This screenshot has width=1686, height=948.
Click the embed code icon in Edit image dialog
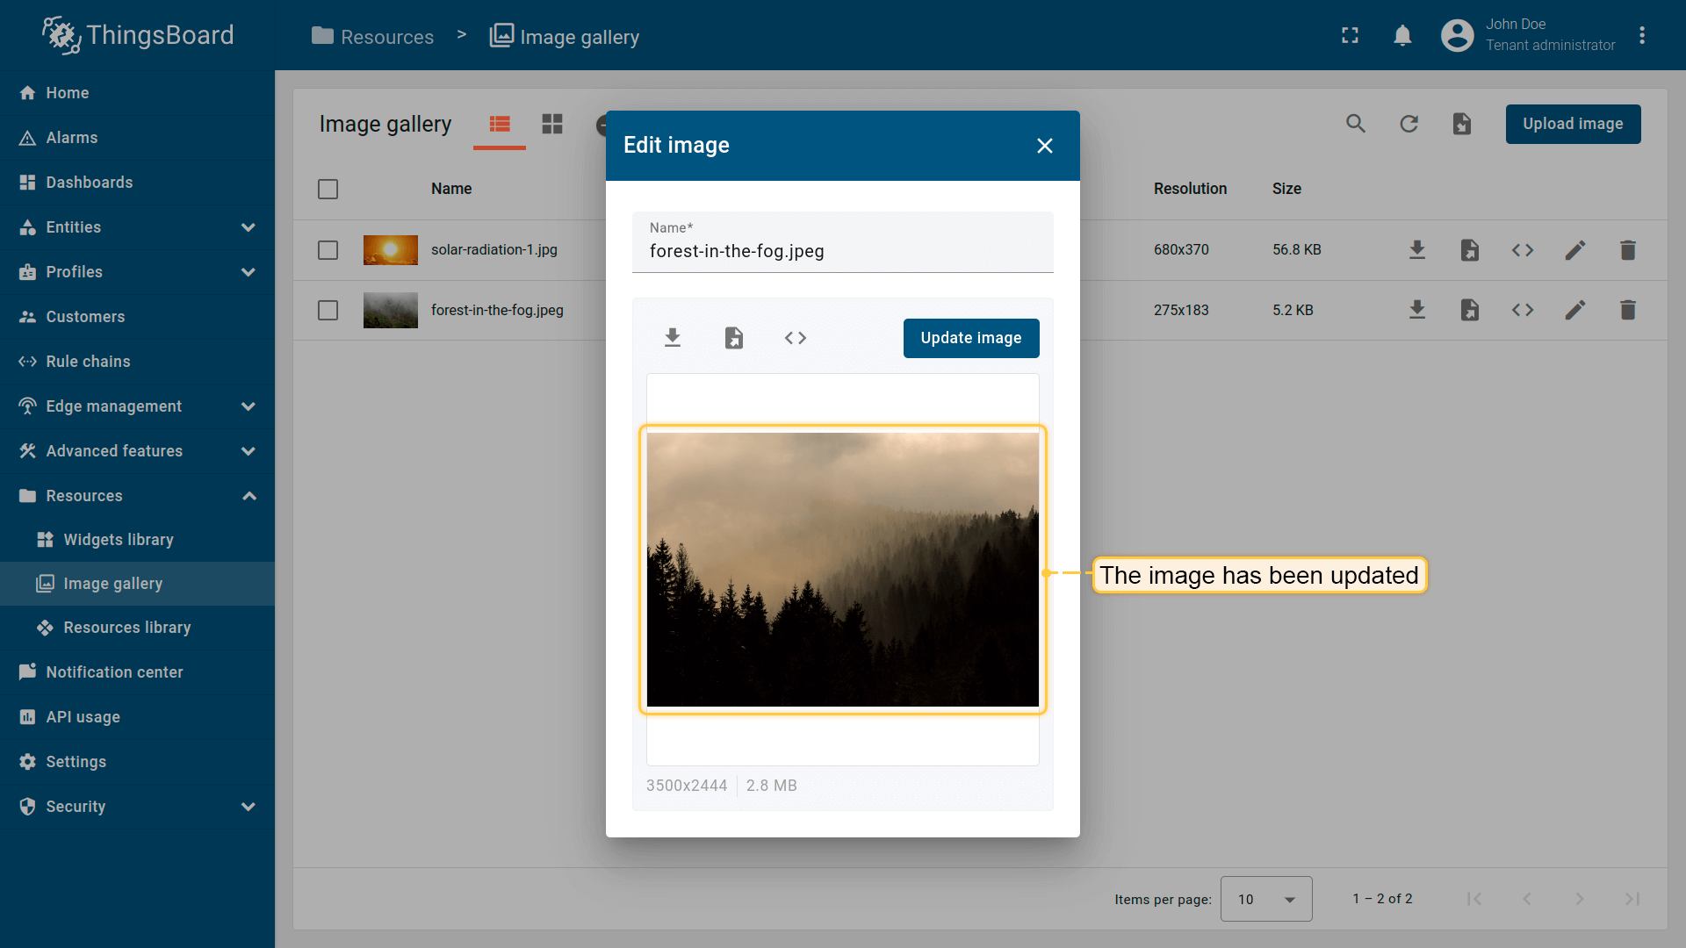(796, 338)
